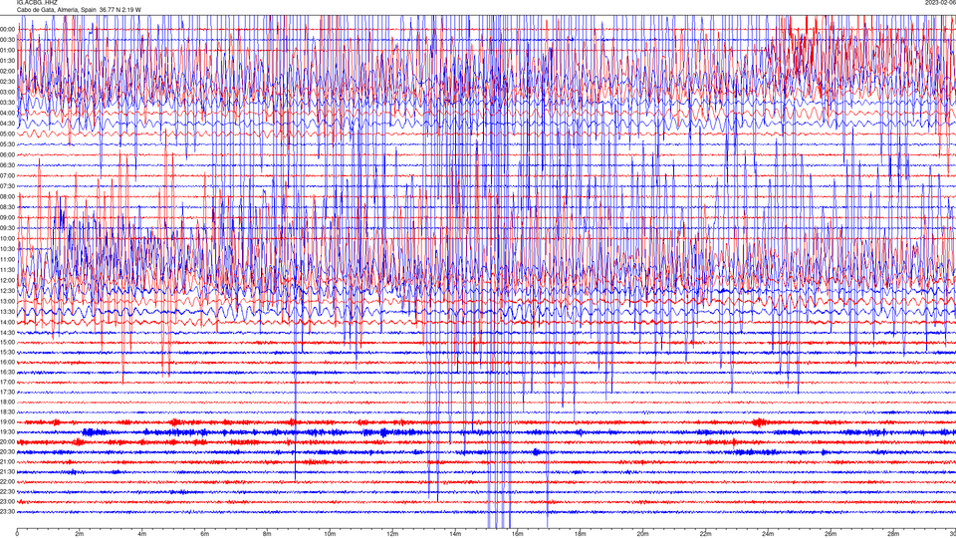Click the "06:00" row time label
Image resolution: width=956 pixels, height=538 pixels.
coord(7,155)
